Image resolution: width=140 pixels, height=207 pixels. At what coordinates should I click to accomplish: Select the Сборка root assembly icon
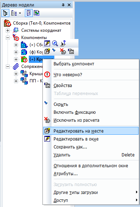tap(7, 23)
